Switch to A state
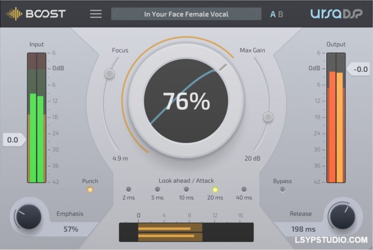The image size is (373, 250). 273,14
